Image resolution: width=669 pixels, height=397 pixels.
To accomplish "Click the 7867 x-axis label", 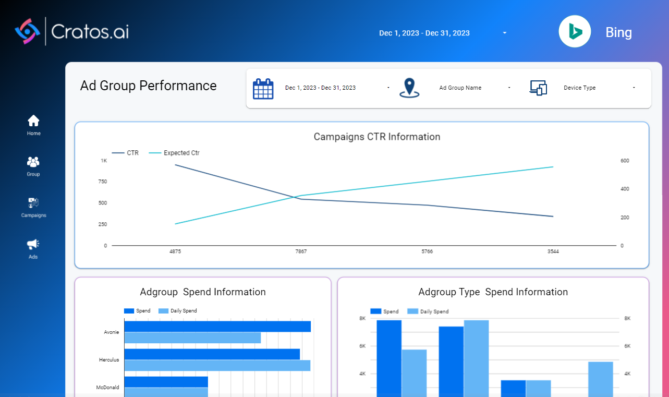I will pos(301,251).
